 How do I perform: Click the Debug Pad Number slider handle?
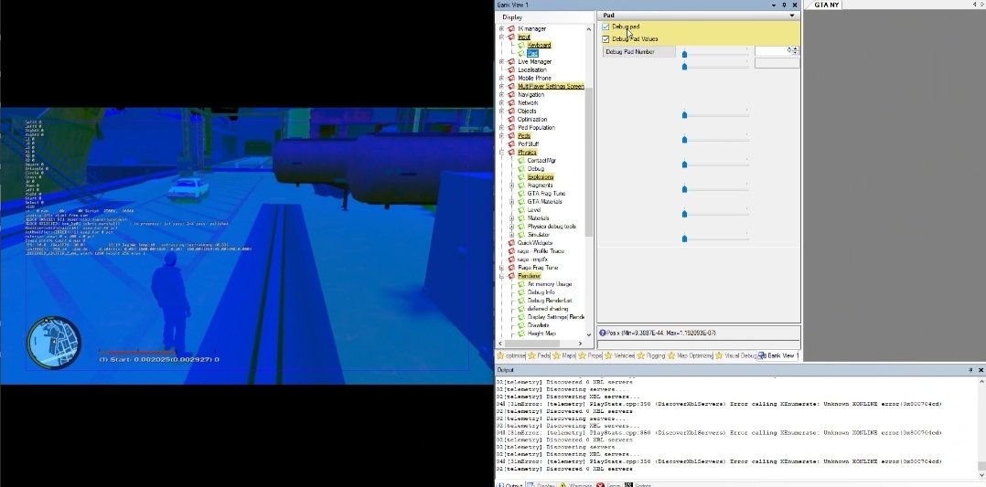pos(684,55)
